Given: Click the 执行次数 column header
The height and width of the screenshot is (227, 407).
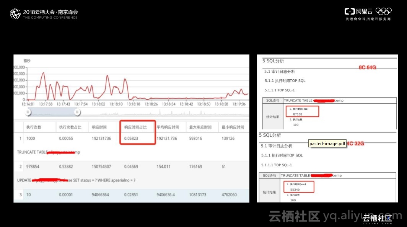Looking at the screenshot, I should tap(34, 127).
